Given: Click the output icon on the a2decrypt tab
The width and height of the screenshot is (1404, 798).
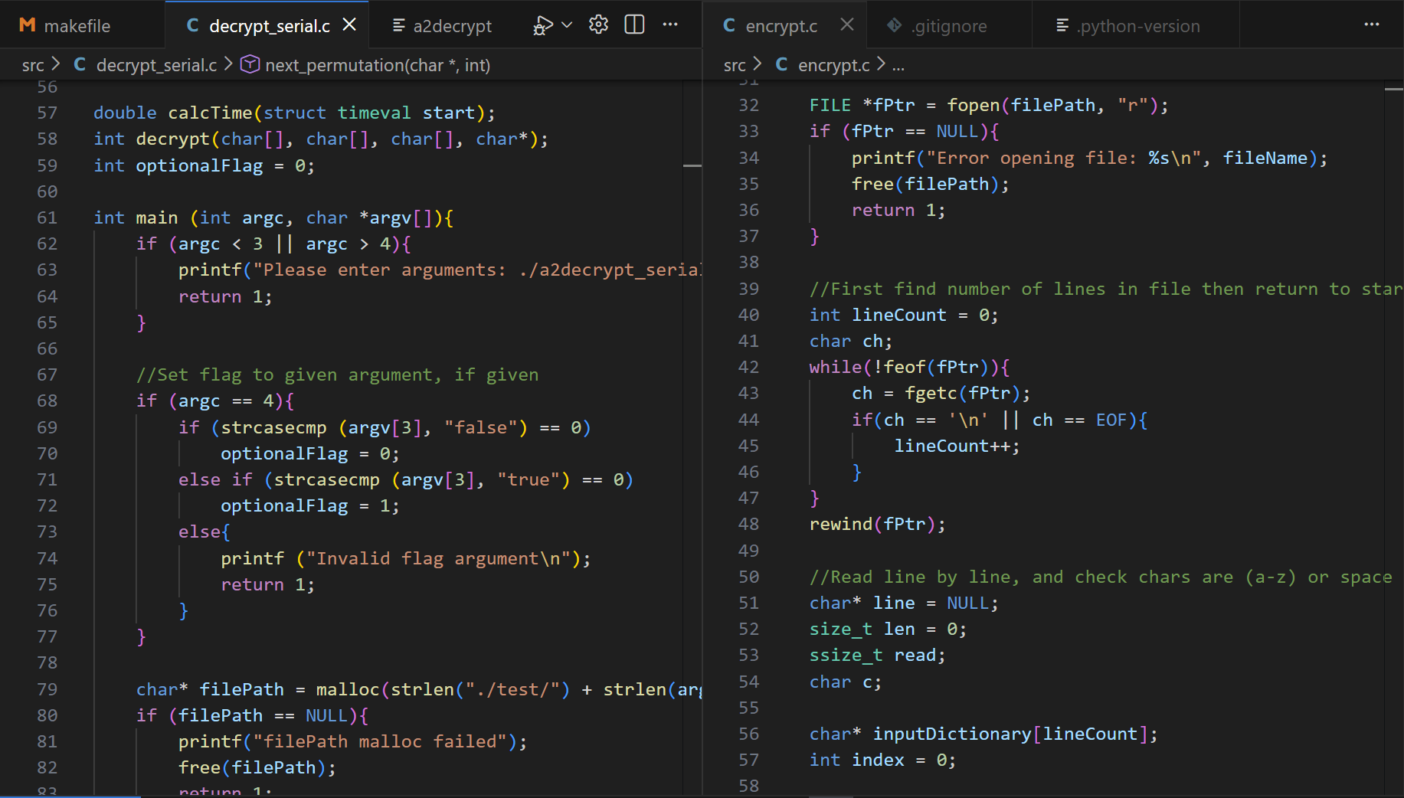Looking at the screenshot, I should tap(401, 25).
